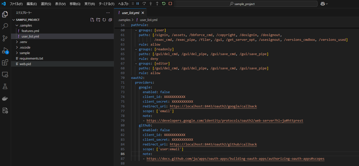Open the 選択(S) menu
Viewport: 359px width, 166px height.
(x=46, y=4)
